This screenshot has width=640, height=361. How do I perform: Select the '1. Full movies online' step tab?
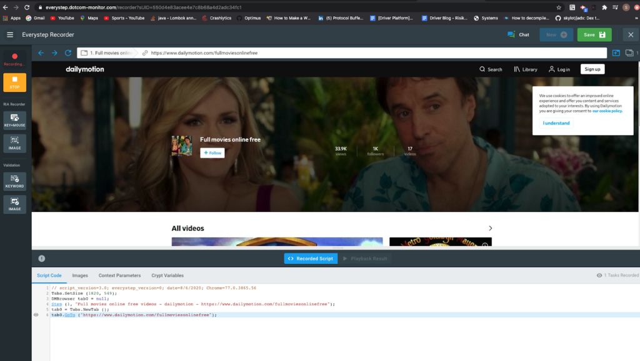(107, 53)
